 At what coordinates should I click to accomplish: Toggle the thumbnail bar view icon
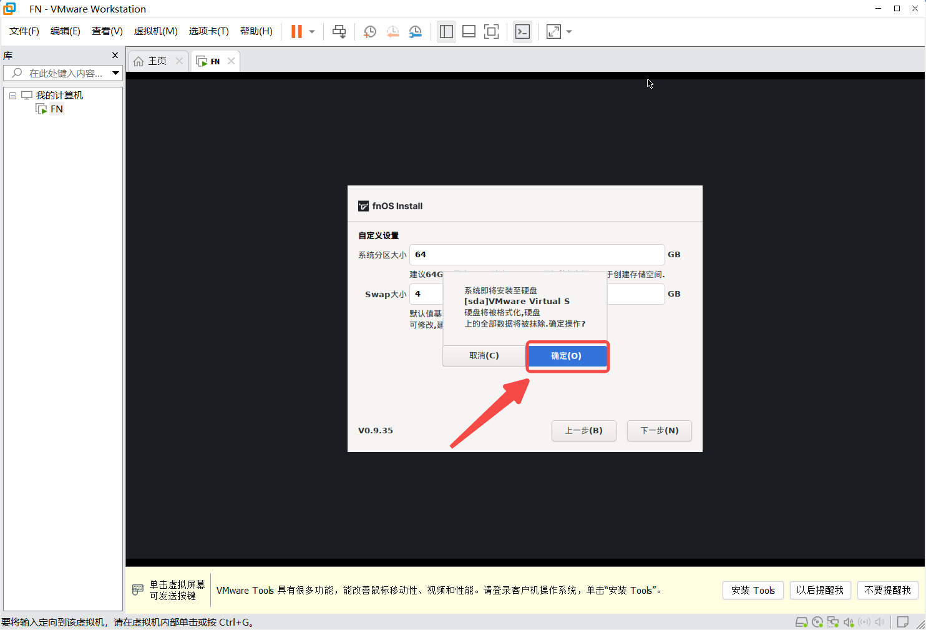pos(469,32)
